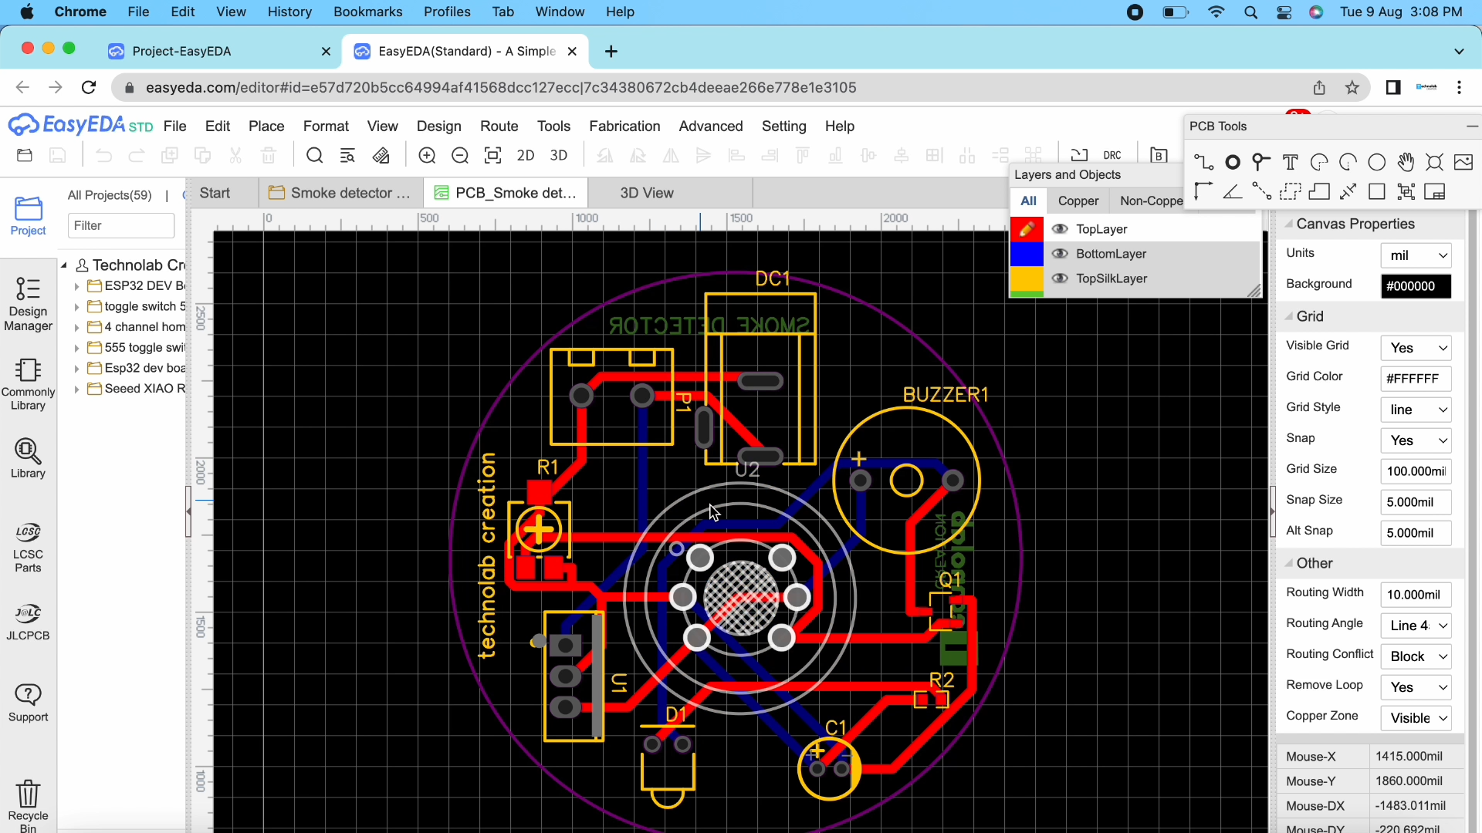Image resolution: width=1482 pixels, height=833 pixels.
Task: Open the Start tab
Action: coord(215,193)
